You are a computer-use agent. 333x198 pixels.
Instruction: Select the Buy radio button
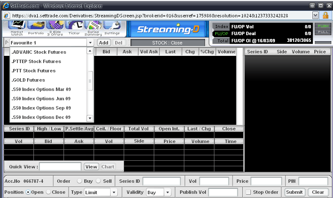point(79,181)
